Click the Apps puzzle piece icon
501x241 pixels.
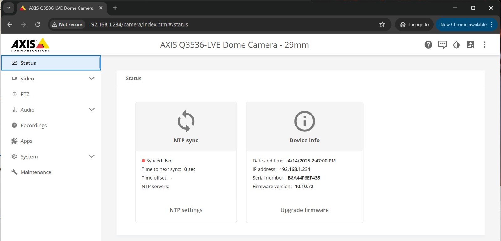pos(14,141)
